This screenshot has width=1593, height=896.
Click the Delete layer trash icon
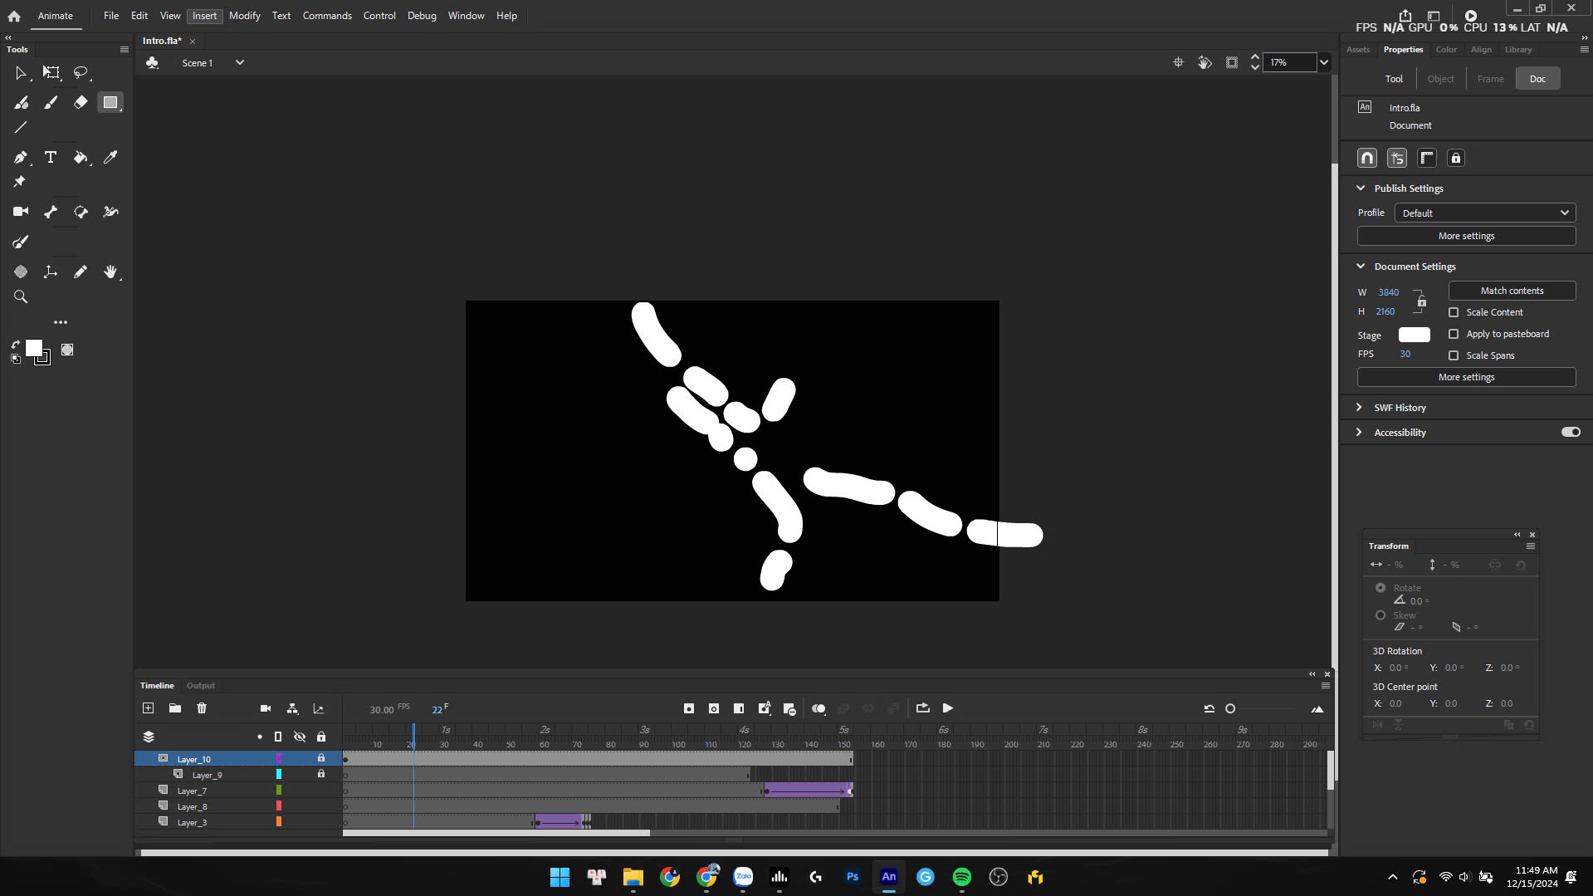point(202,708)
